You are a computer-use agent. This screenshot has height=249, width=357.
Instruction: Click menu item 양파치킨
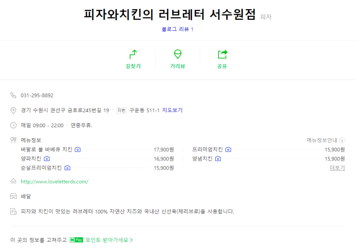pos(31,159)
